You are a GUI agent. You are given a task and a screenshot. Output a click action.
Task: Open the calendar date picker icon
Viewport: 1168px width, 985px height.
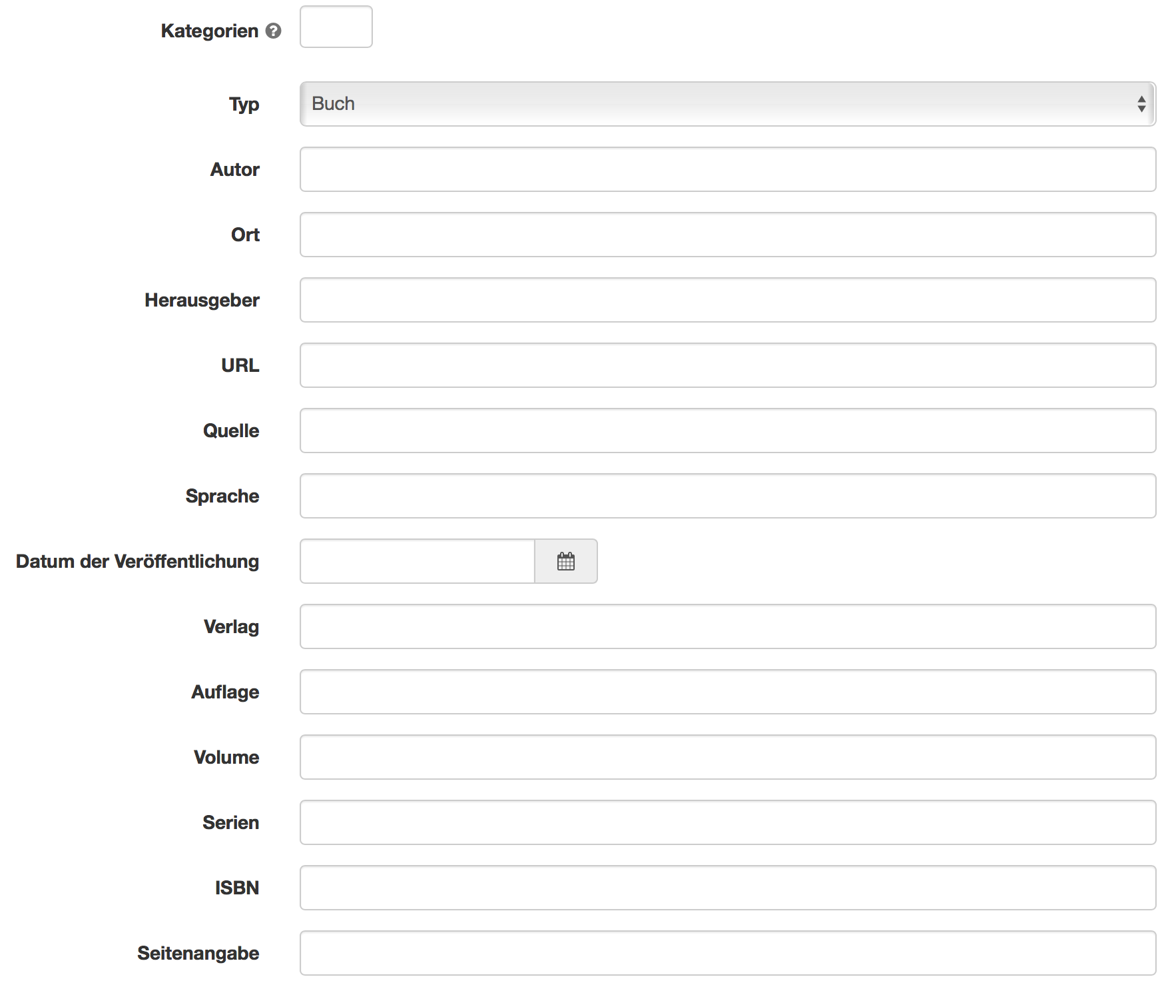pos(565,561)
